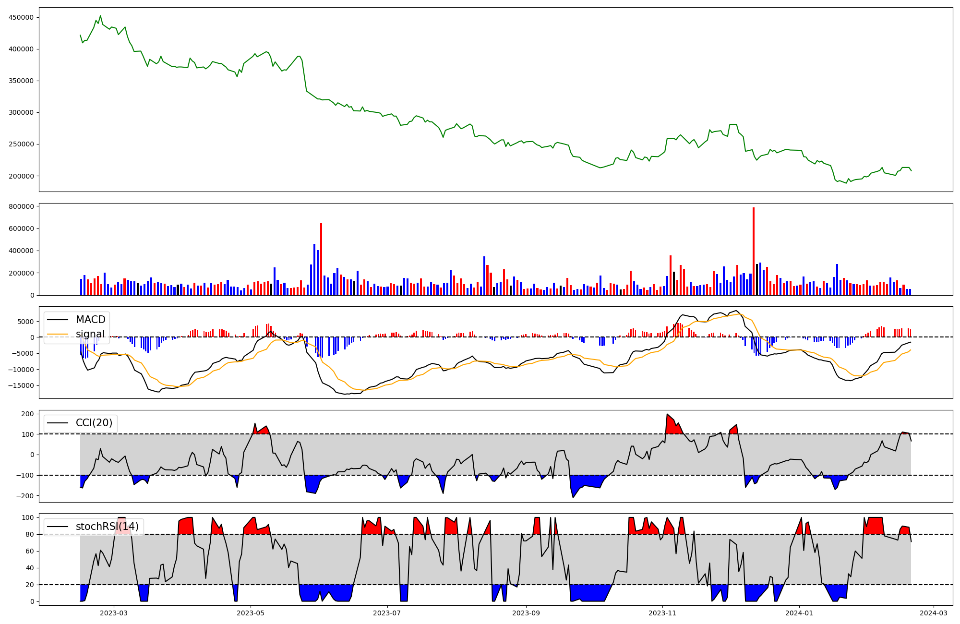Click the 450000 price axis tick
960x624 pixels.
click(x=21, y=17)
